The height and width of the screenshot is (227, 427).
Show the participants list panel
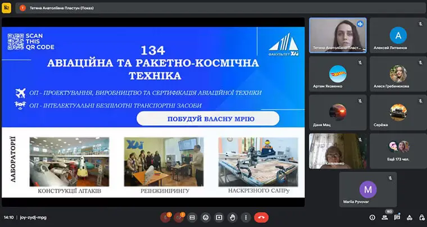pyautogui.click(x=384, y=217)
